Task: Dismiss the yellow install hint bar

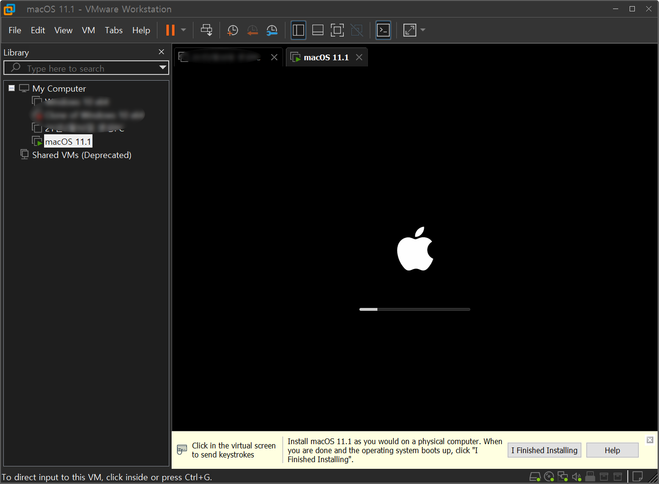Action: 650,440
